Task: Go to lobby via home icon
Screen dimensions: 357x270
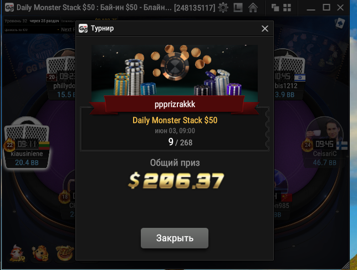Action: point(253,8)
